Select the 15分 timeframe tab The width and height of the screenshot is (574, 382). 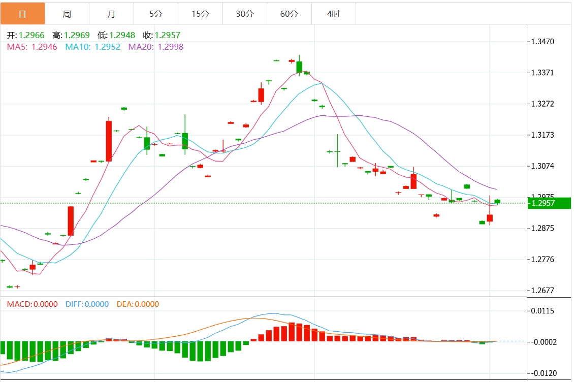coord(200,14)
